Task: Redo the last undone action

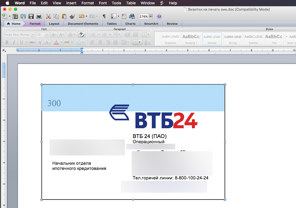Action: coord(92,16)
